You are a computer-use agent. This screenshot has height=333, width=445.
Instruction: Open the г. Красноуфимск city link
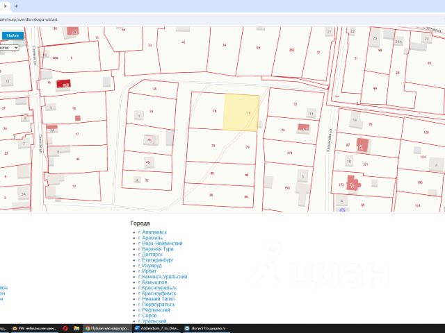pos(157,293)
